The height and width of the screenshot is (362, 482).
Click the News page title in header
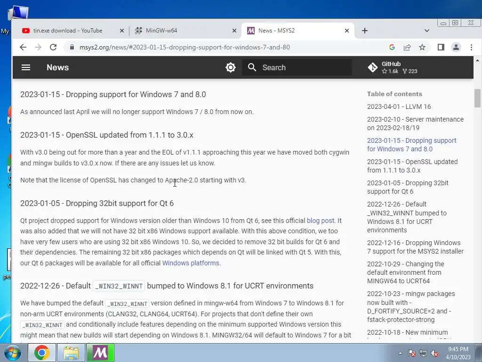57,67
